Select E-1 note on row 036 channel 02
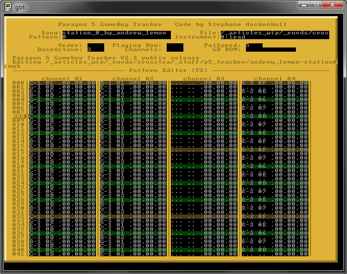 click(106, 233)
